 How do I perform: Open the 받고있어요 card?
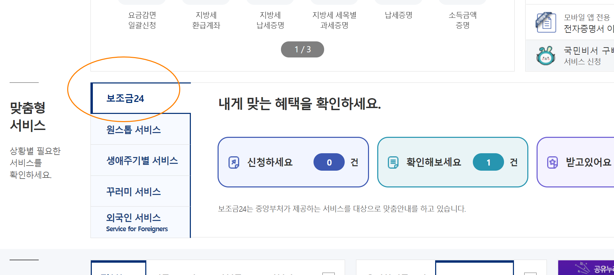[576, 162]
